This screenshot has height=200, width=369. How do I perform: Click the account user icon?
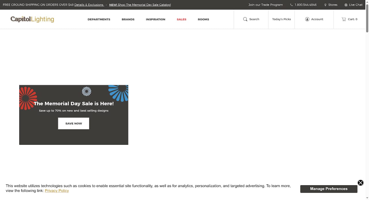[x=307, y=19]
